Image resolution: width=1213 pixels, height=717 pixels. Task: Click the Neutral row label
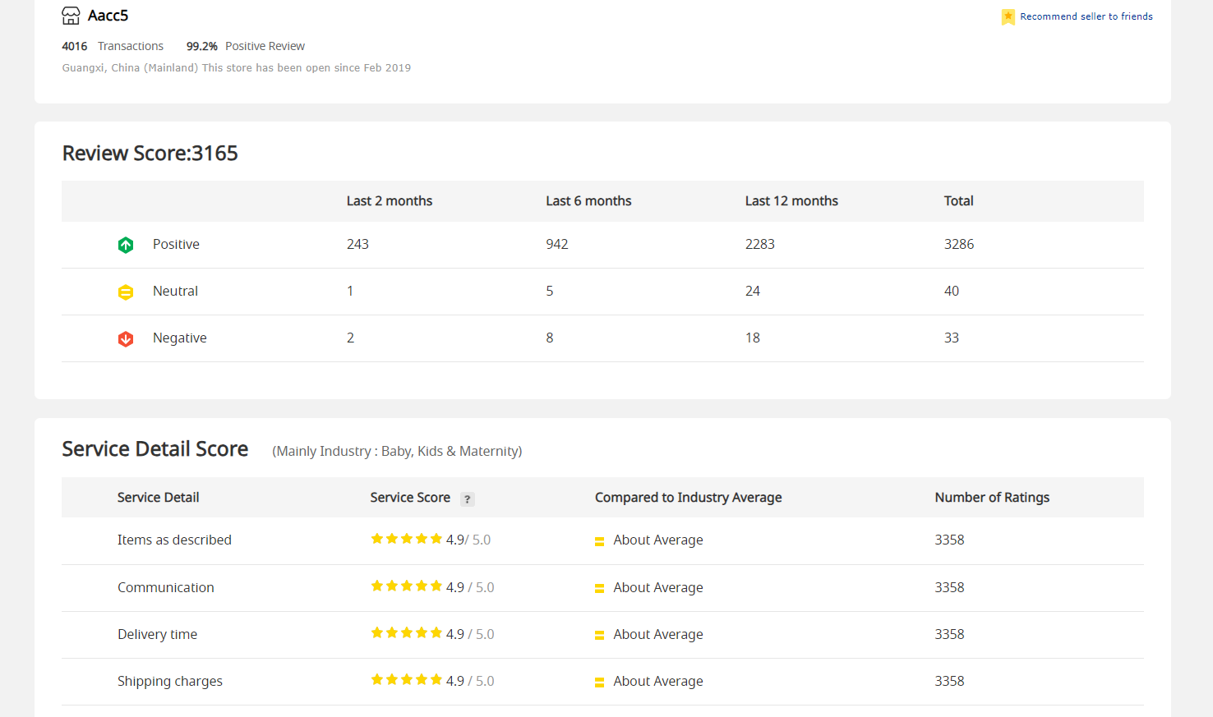[175, 292]
